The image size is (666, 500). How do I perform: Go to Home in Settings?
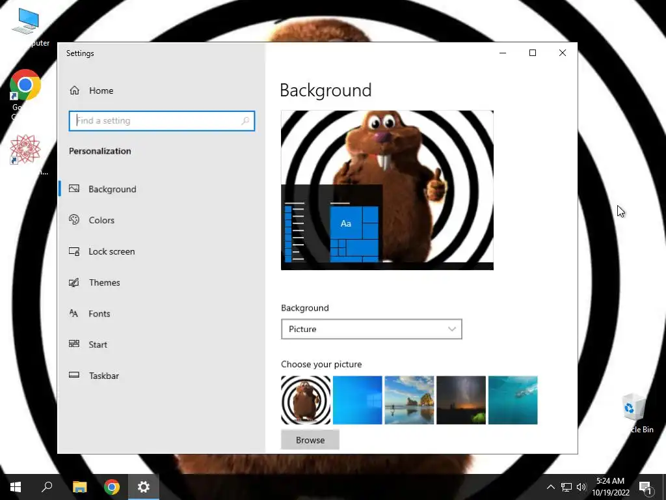(101, 90)
